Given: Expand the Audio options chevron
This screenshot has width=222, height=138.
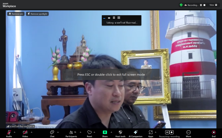Looking at the screenshot, I should (14, 132).
